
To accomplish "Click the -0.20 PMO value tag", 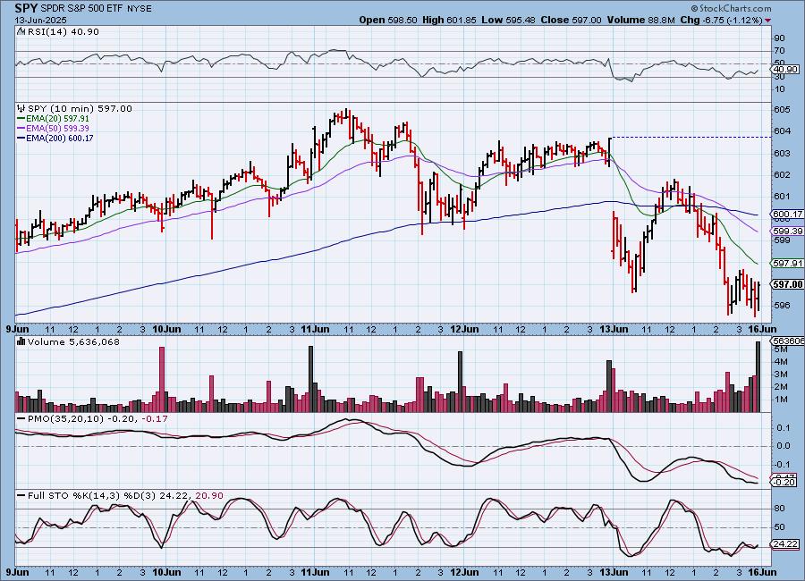I will click(x=784, y=483).
